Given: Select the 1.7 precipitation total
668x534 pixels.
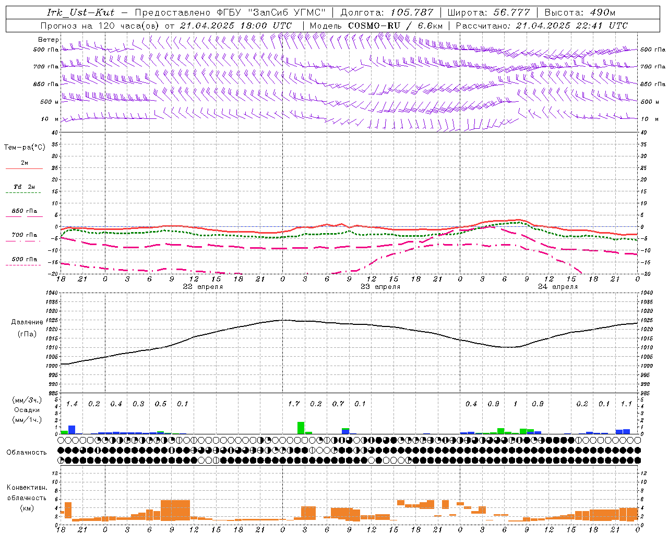Looking at the screenshot, I should (294, 404).
